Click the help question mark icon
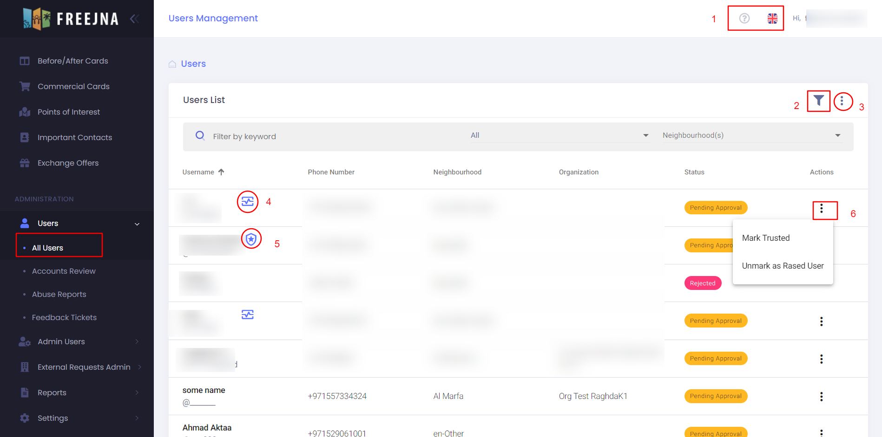The image size is (882, 437). (x=744, y=18)
